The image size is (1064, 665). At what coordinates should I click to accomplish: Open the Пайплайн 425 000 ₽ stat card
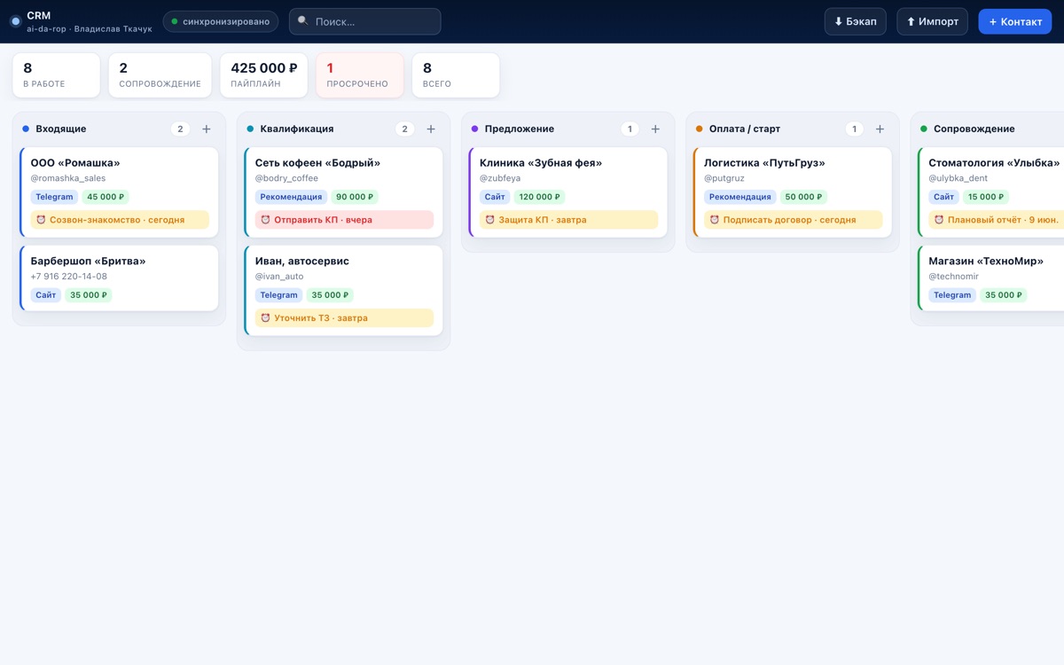pyautogui.click(x=264, y=75)
